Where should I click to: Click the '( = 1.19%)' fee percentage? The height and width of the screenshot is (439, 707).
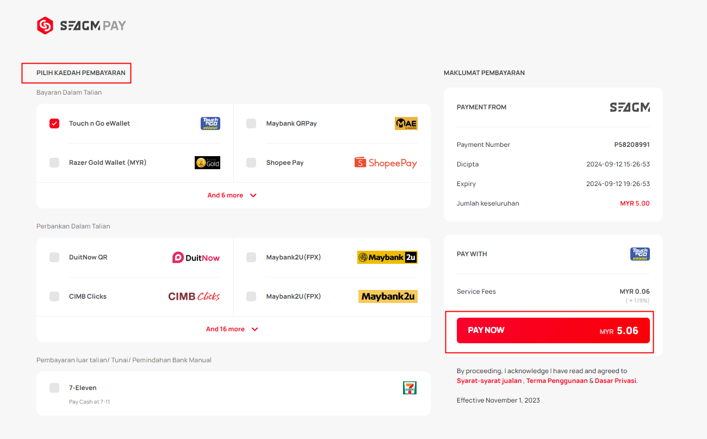(637, 300)
